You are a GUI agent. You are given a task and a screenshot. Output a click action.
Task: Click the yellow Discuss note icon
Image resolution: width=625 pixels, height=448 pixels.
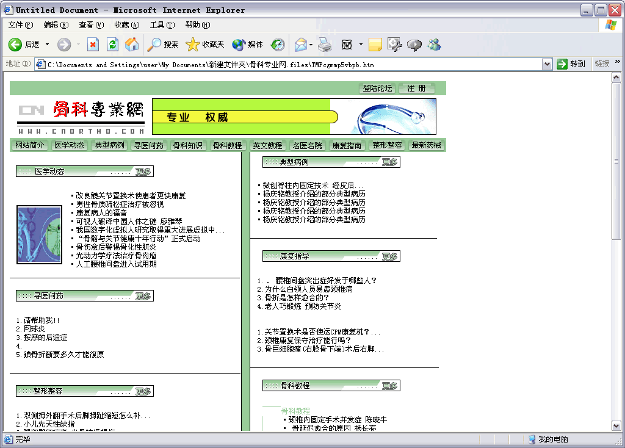(375, 45)
